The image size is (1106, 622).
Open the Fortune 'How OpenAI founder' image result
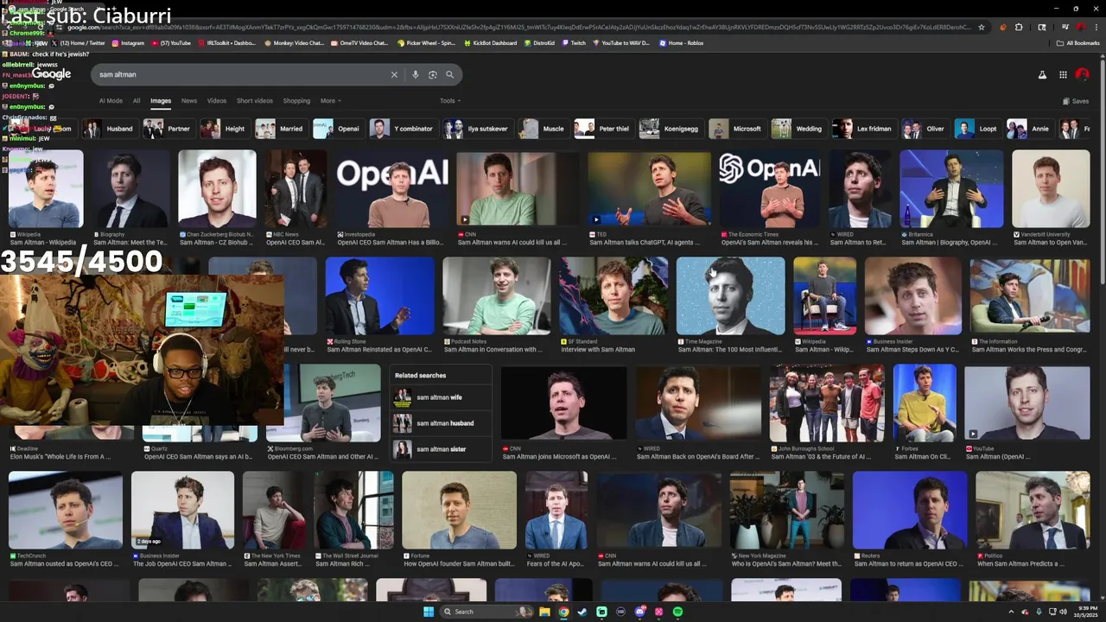click(x=459, y=510)
